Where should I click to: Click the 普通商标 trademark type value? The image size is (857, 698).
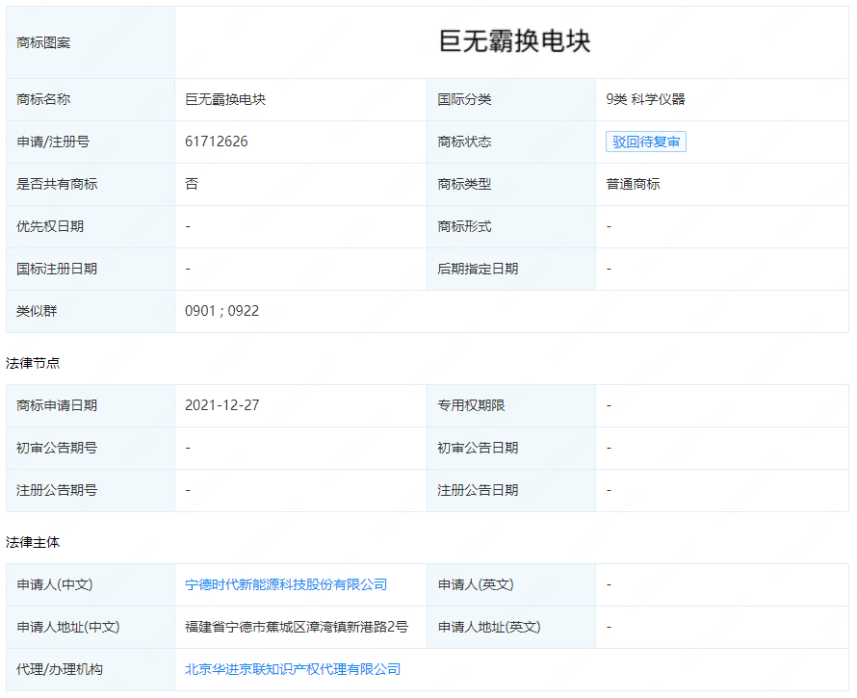click(633, 184)
